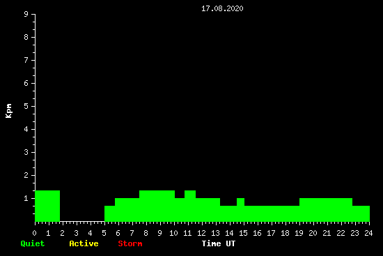This screenshot has width=383, height=256.
Task: Click the yellow Active legend label
Action: (x=84, y=243)
